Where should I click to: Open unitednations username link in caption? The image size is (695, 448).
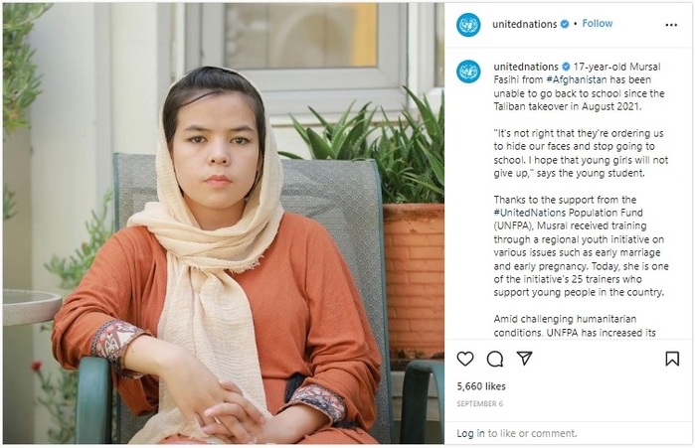tap(526, 67)
